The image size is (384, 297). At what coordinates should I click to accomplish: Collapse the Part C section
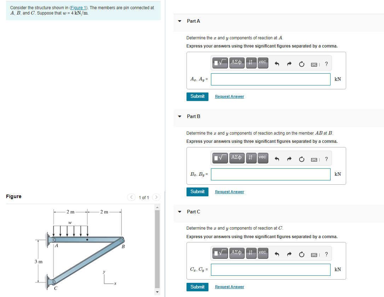[179, 212]
